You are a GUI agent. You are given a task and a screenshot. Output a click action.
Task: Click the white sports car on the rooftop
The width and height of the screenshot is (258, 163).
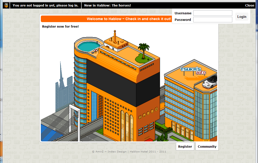pos(210,82)
